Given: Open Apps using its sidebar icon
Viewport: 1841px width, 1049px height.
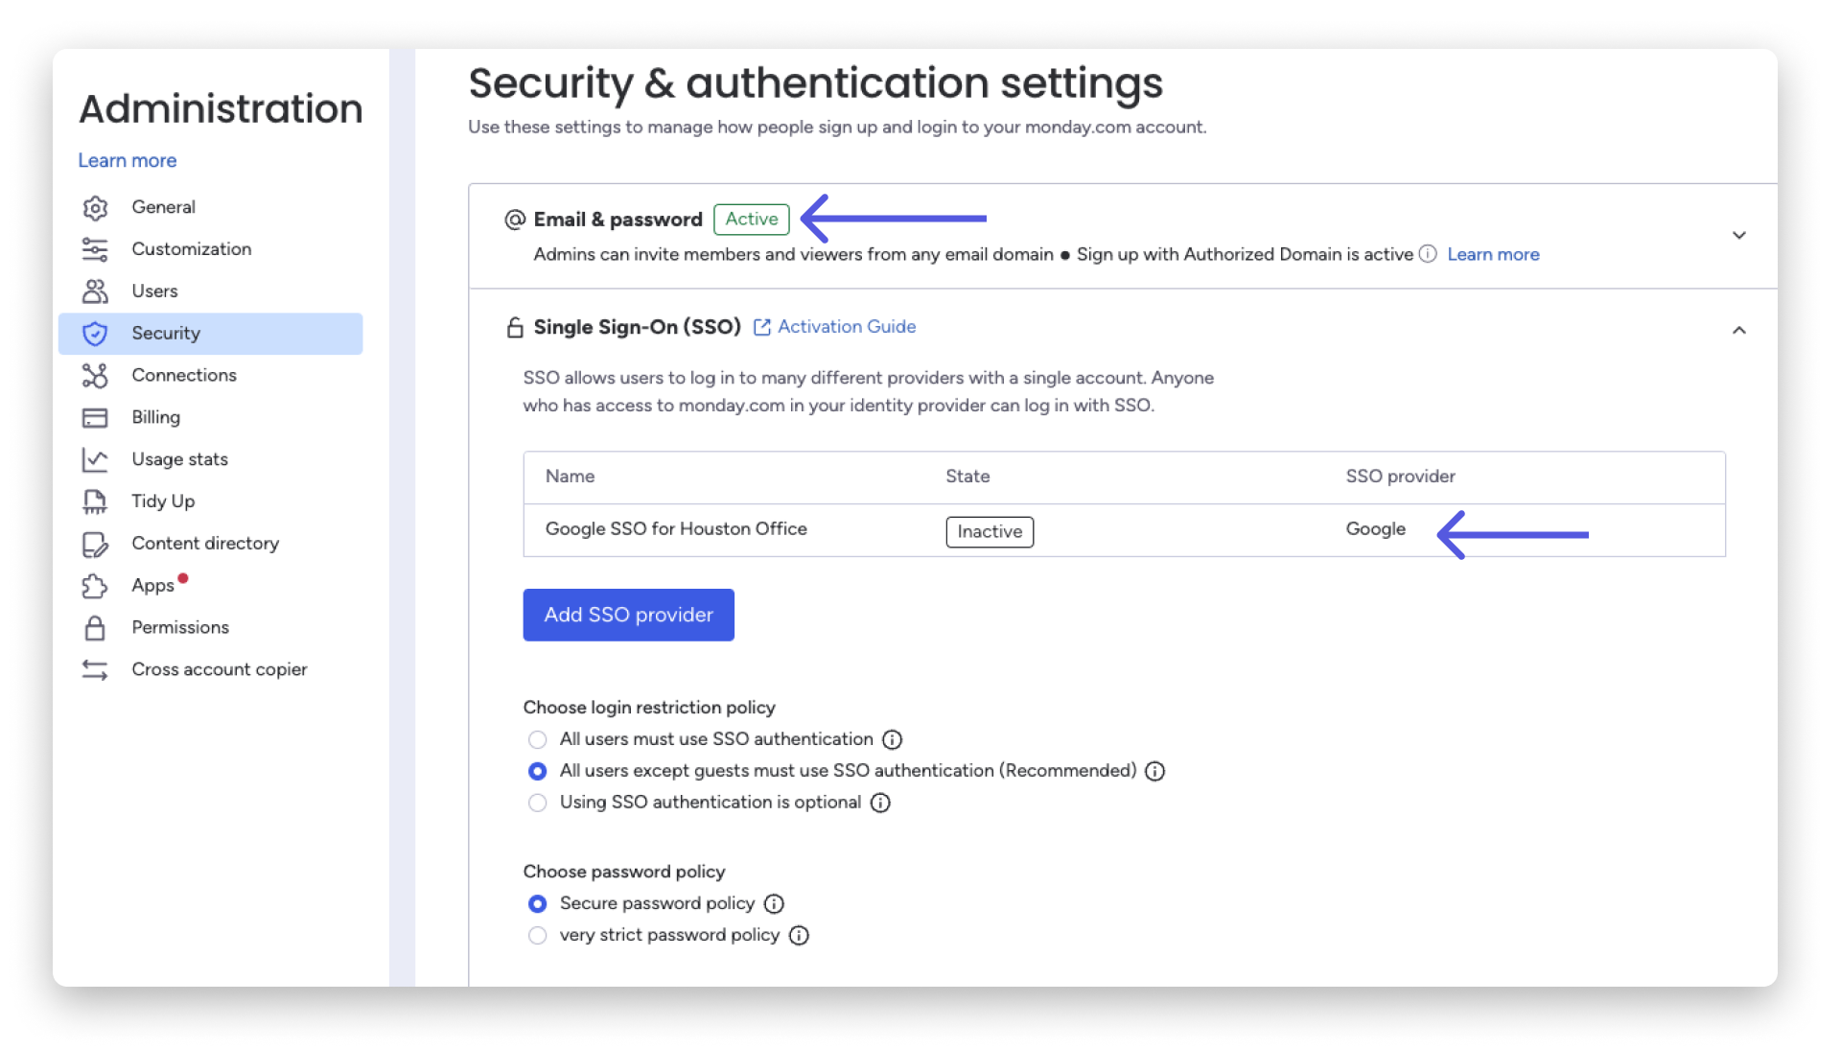Looking at the screenshot, I should pos(96,586).
